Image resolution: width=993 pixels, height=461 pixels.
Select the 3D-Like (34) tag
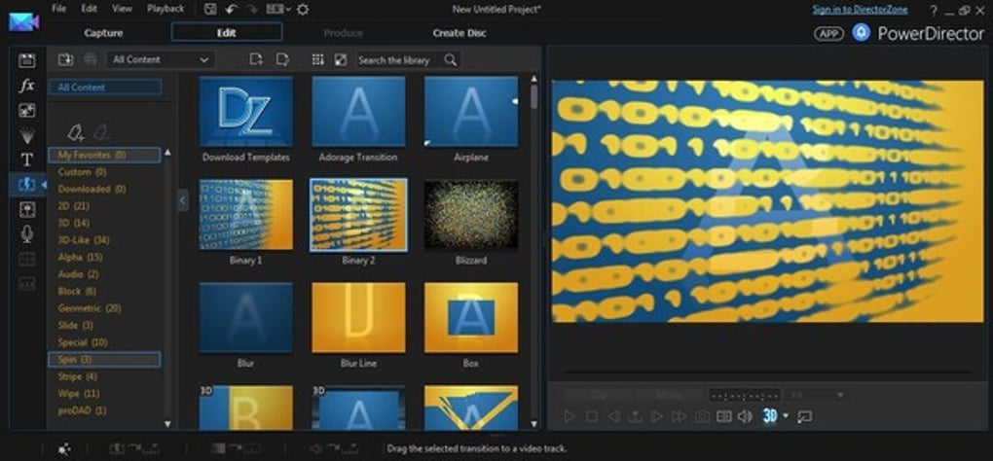(x=84, y=240)
